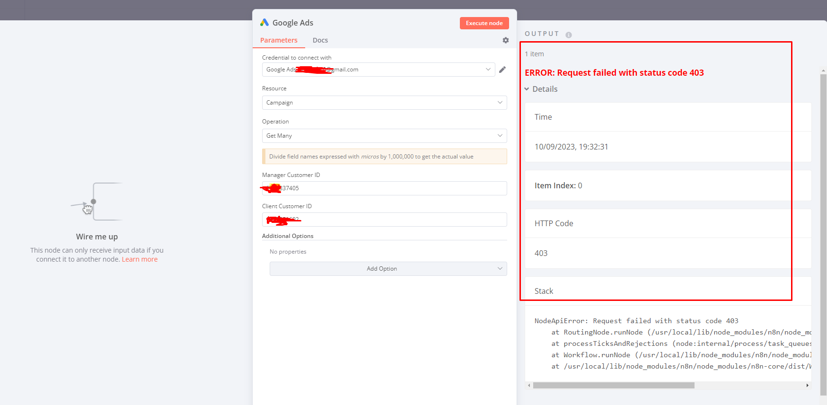Open the Operation dropdown showing Get Many
Viewport: 827px width, 405px height.
[x=385, y=136]
